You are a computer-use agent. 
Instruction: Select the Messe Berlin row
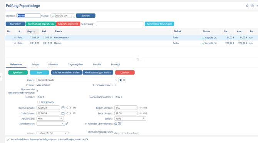(132, 43)
